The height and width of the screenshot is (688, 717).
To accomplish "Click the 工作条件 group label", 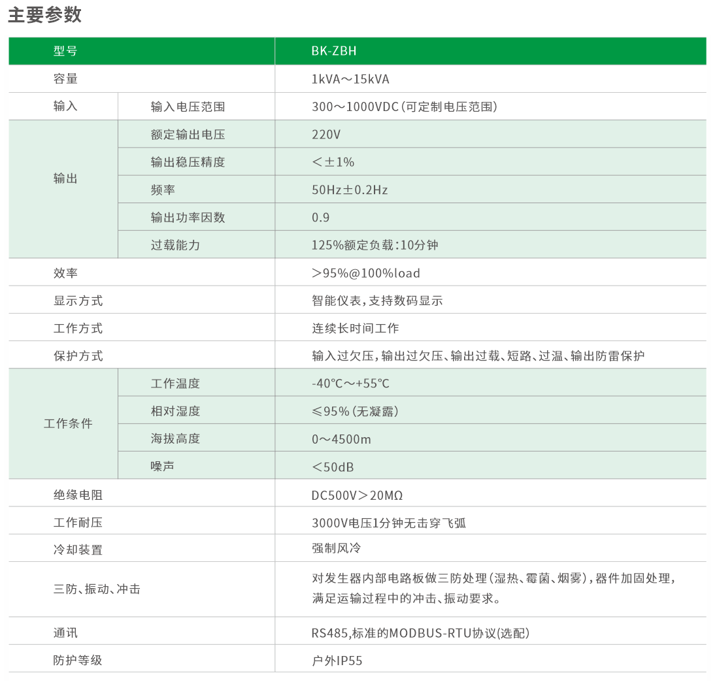I will [x=68, y=423].
